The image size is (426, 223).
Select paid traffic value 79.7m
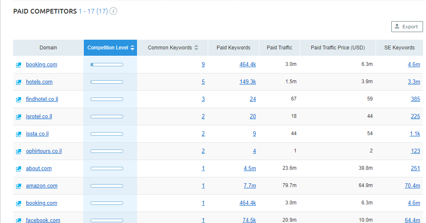coord(289,185)
